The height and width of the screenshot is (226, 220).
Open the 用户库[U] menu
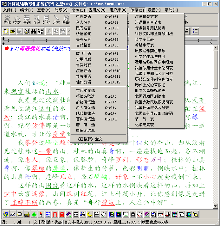(x=118, y=10)
